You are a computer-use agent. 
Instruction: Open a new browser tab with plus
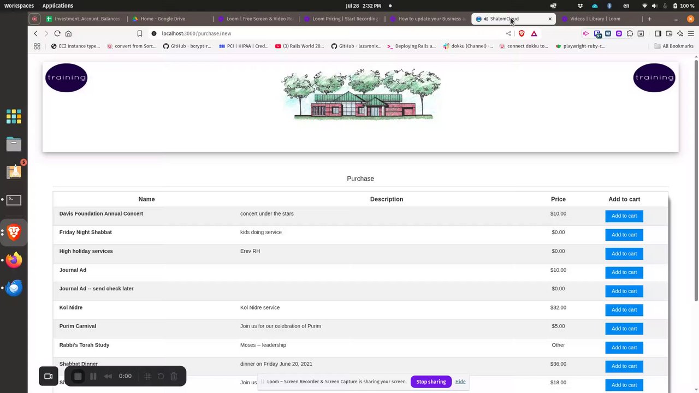[649, 19]
